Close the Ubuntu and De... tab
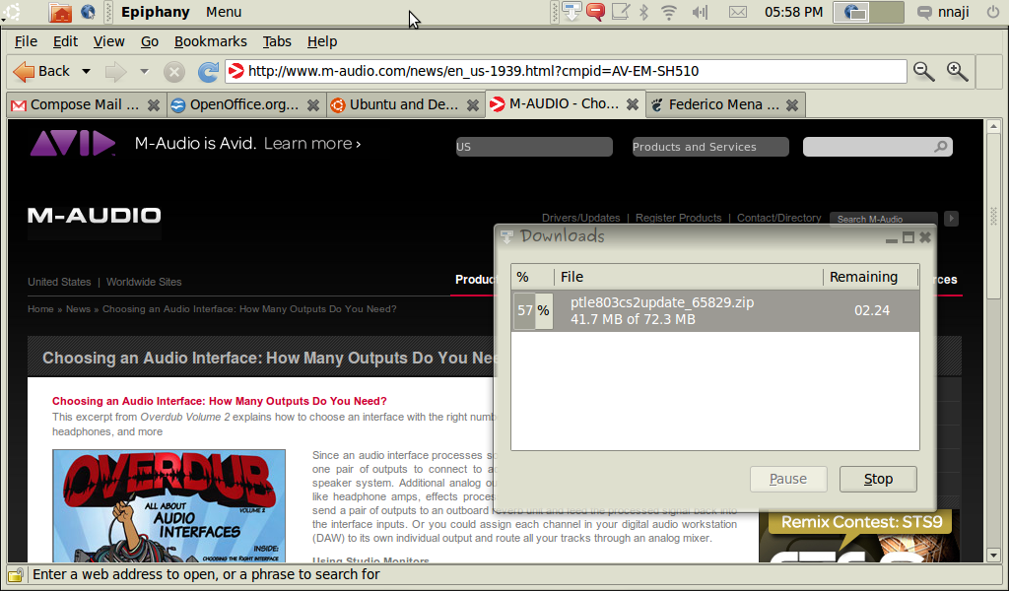1009x591 pixels. [472, 104]
